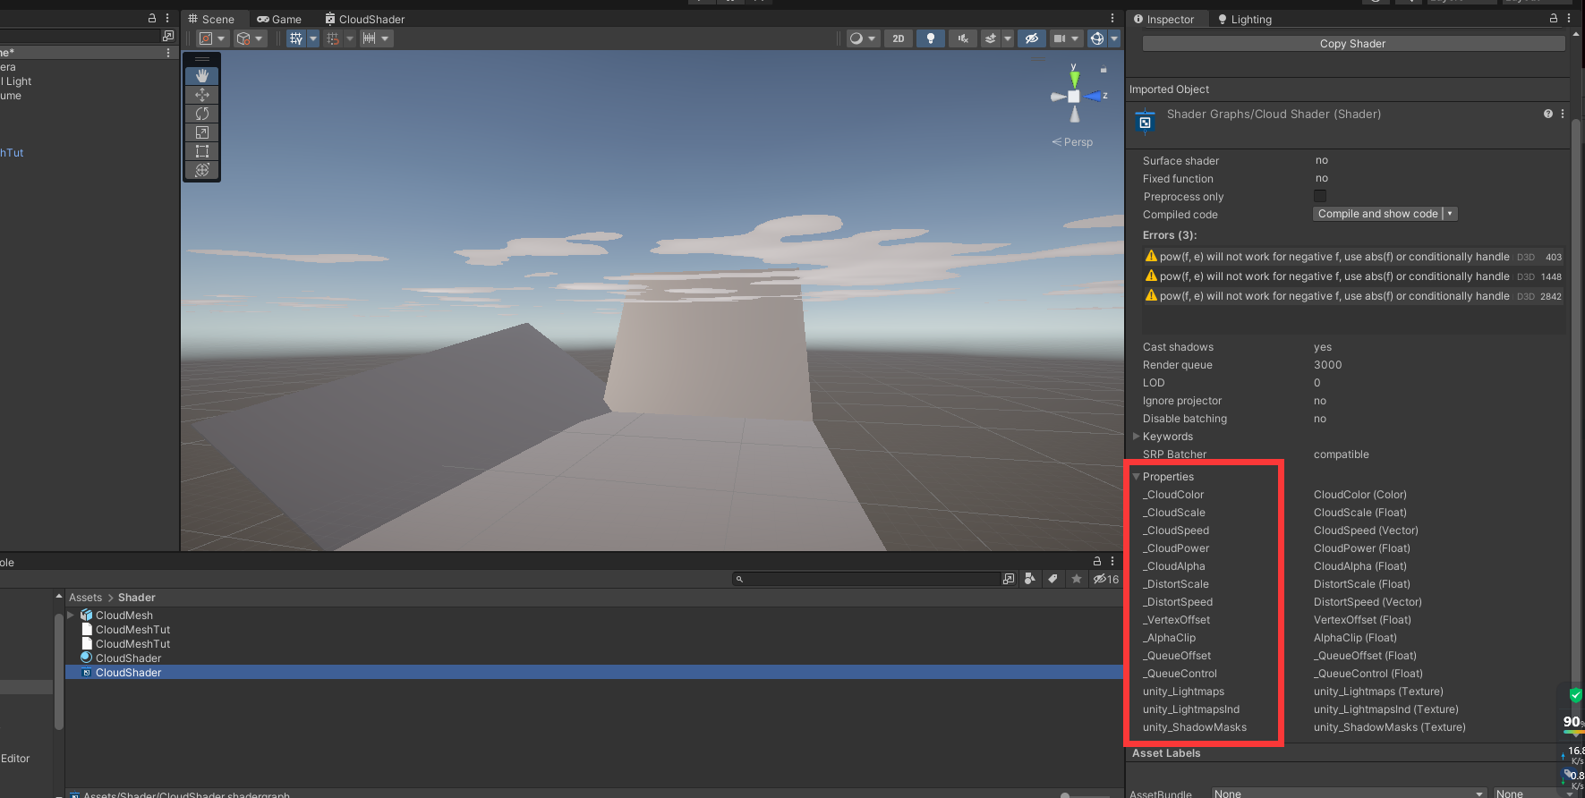
Task: Click the Inspector help question mark icon
Action: (1547, 114)
